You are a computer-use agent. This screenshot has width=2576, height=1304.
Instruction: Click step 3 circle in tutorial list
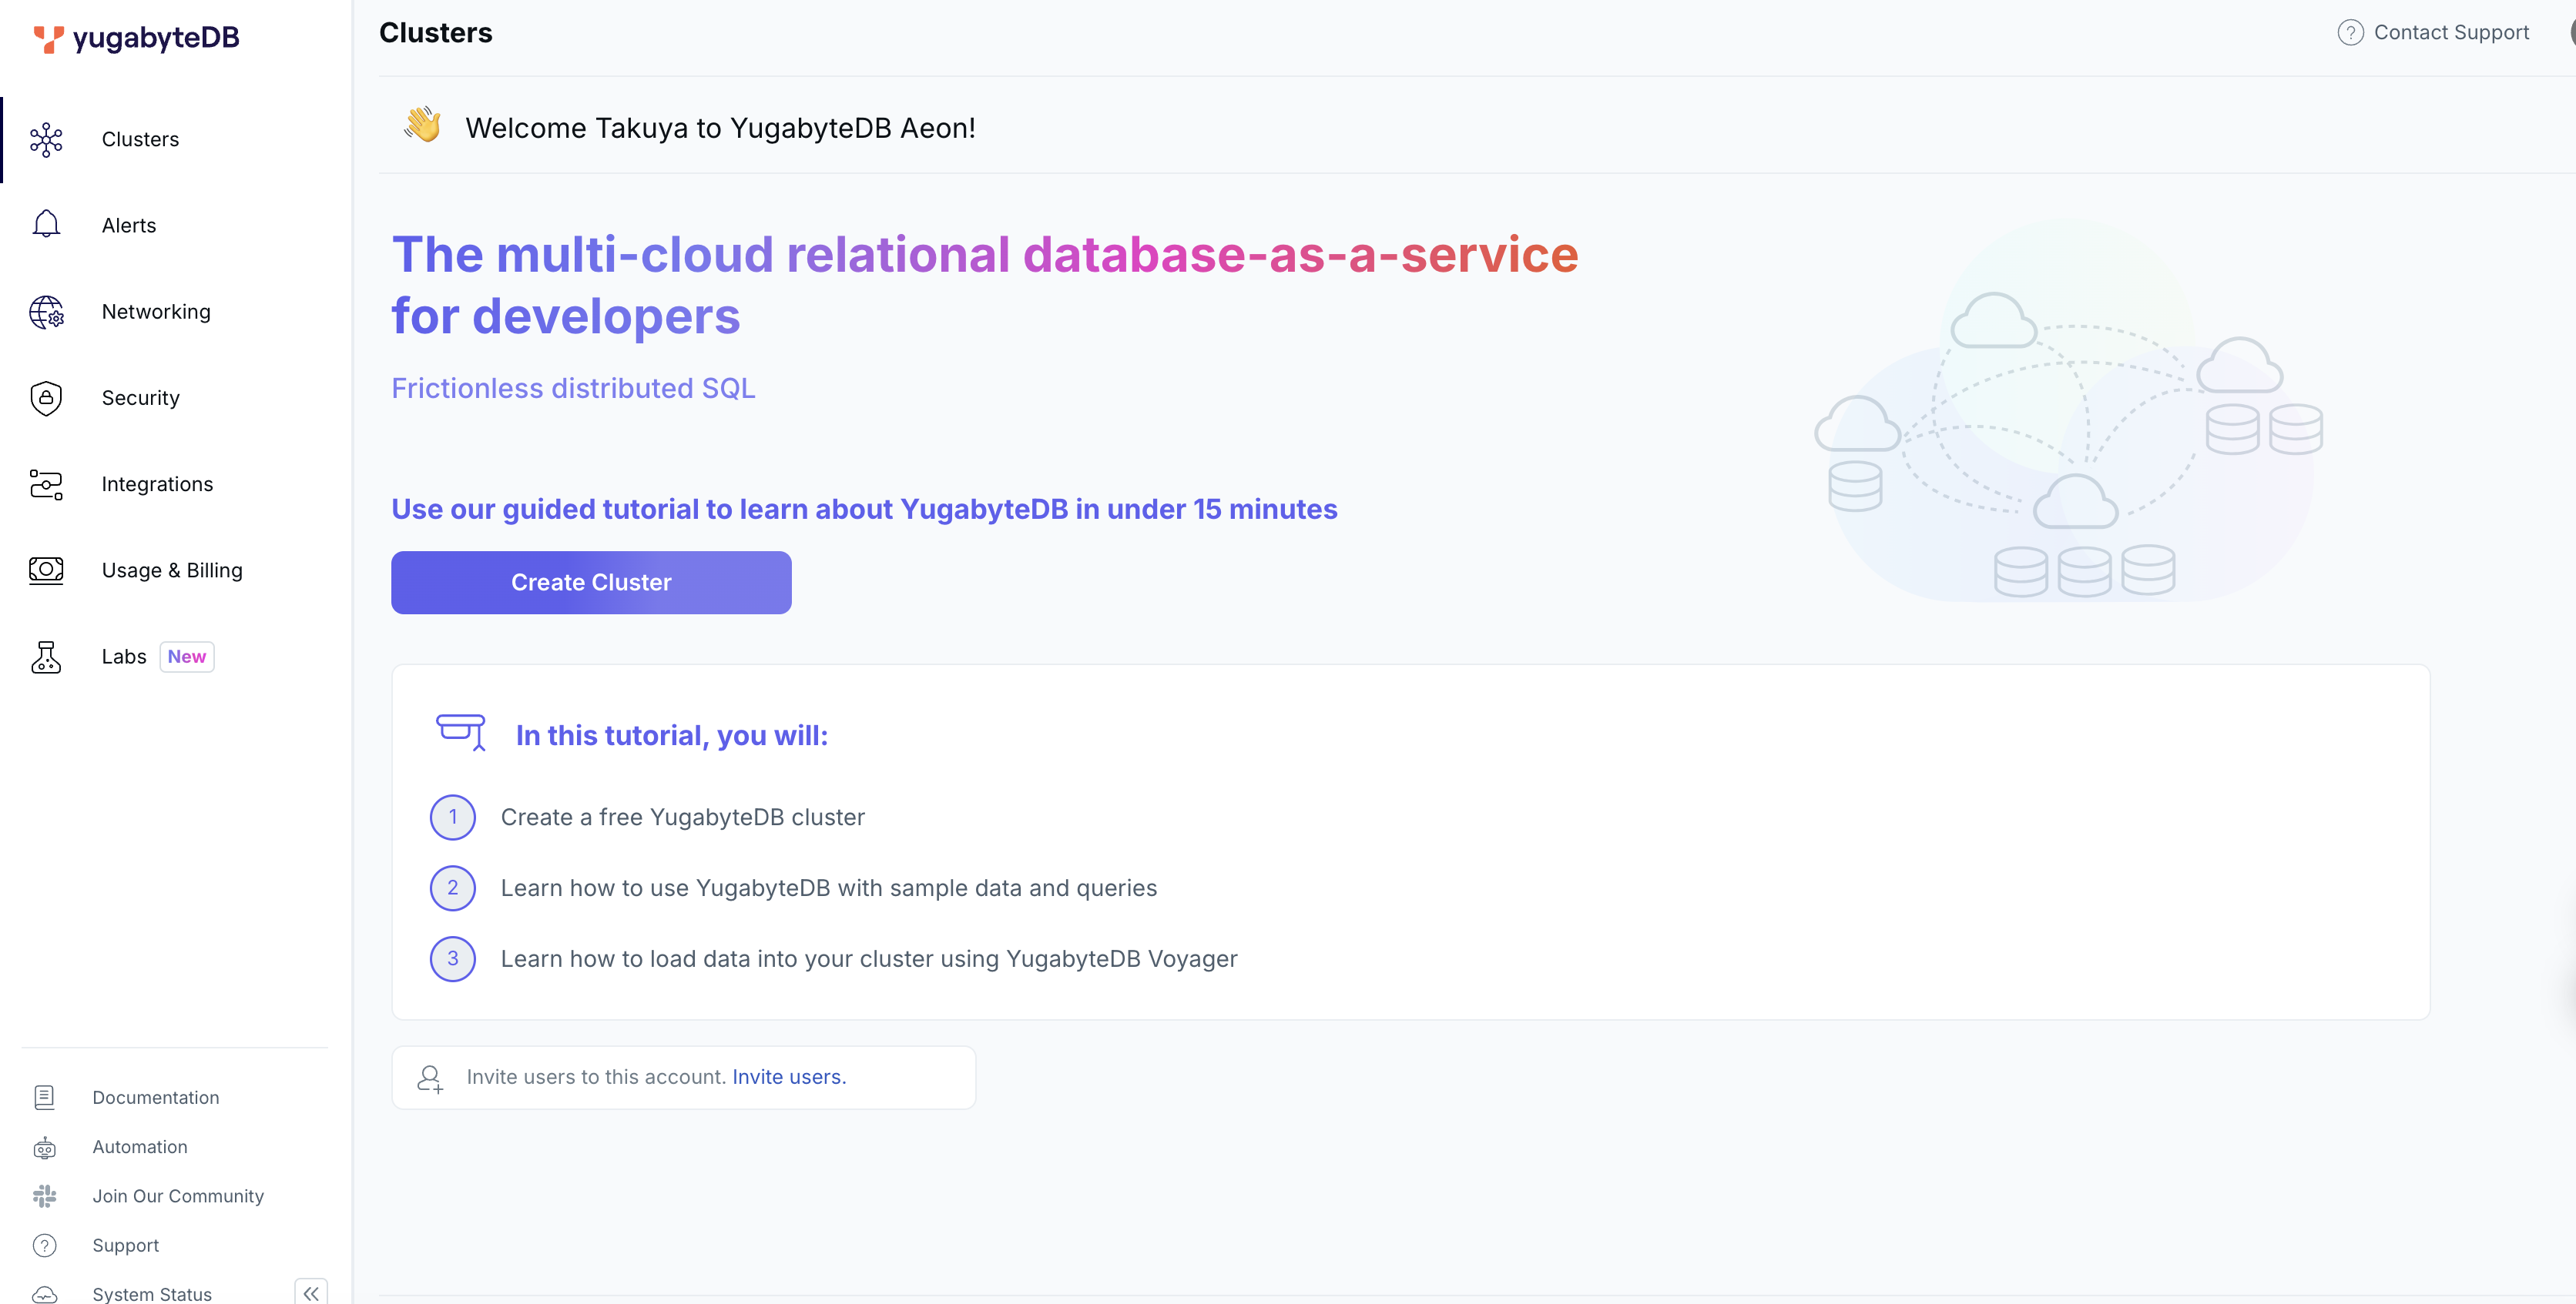click(x=453, y=959)
